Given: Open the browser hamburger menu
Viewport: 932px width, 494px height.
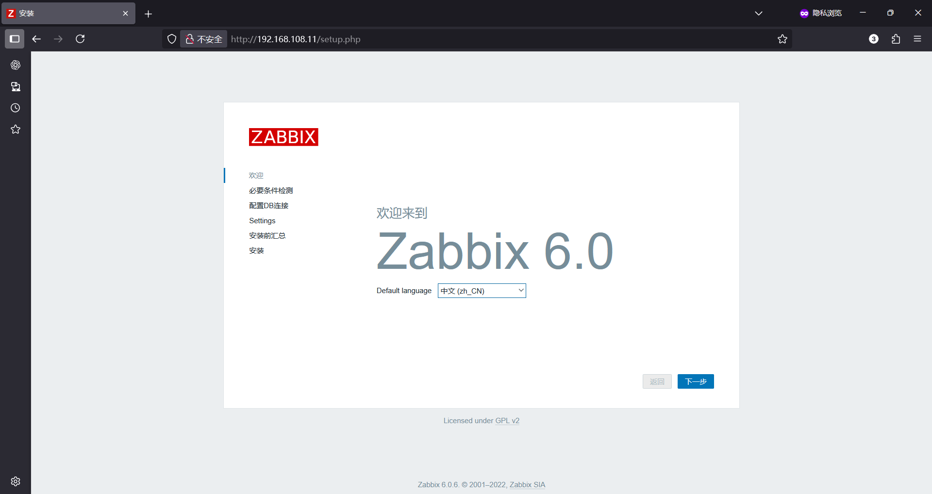Looking at the screenshot, I should click(x=917, y=39).
